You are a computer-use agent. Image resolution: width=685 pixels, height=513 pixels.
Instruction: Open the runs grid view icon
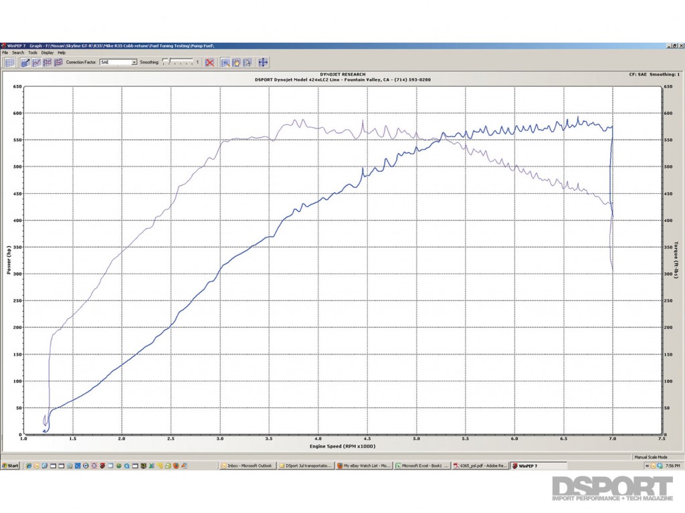[9, 62]
